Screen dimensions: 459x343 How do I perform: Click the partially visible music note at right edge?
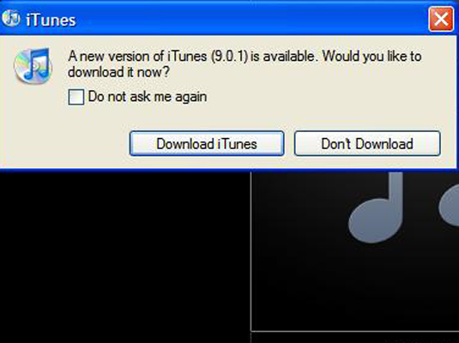(449, 205)
